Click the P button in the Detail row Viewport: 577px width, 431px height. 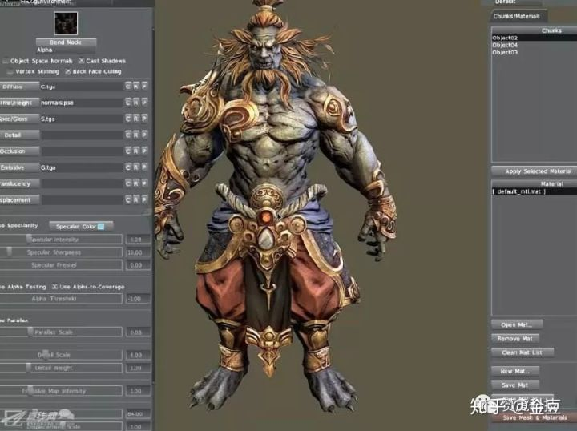144,135
